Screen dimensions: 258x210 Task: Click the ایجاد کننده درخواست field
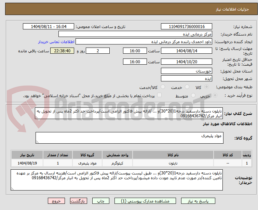(x=144, y=42)
